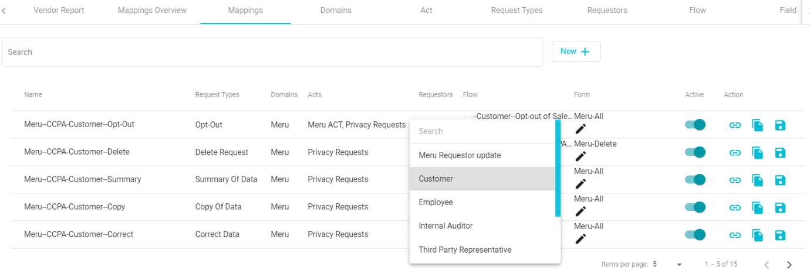
Task: Click Meru--CCPA-Customer--Delete name cell
Action: point(77,152)
